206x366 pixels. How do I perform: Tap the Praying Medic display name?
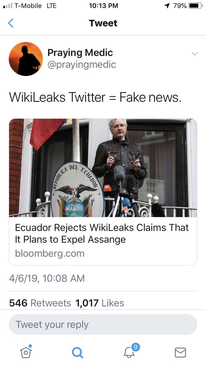80,53
